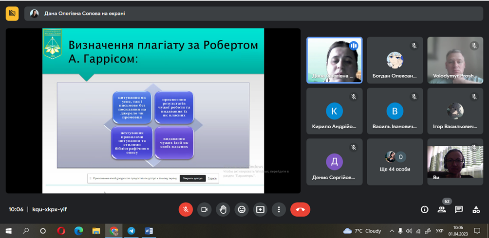Image resolution: width=489 pixels, height=238 pixels.
Task: Open the meeting details info icon
Action: pos(424,209)
